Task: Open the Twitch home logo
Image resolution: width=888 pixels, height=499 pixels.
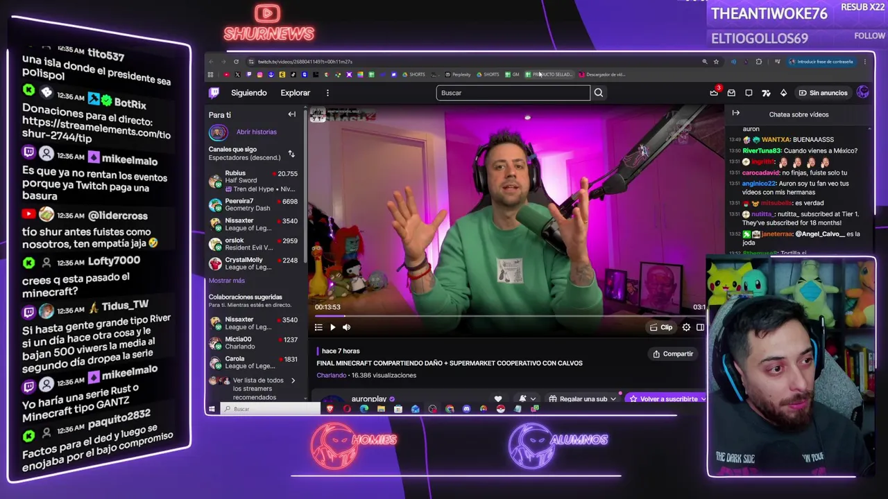Action: click(x=214, y=93)
